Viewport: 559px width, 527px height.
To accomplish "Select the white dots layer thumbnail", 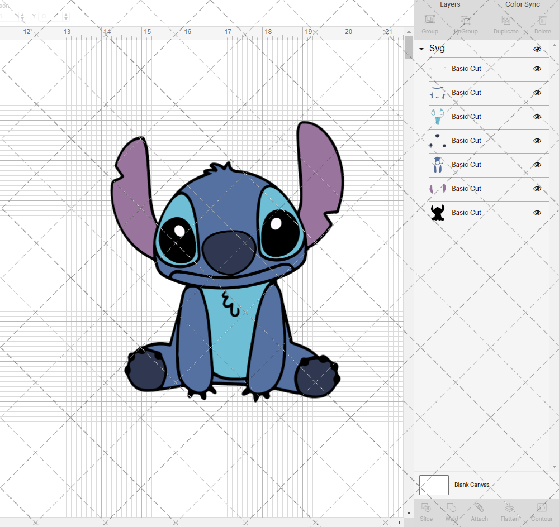I will pos(438,69).
